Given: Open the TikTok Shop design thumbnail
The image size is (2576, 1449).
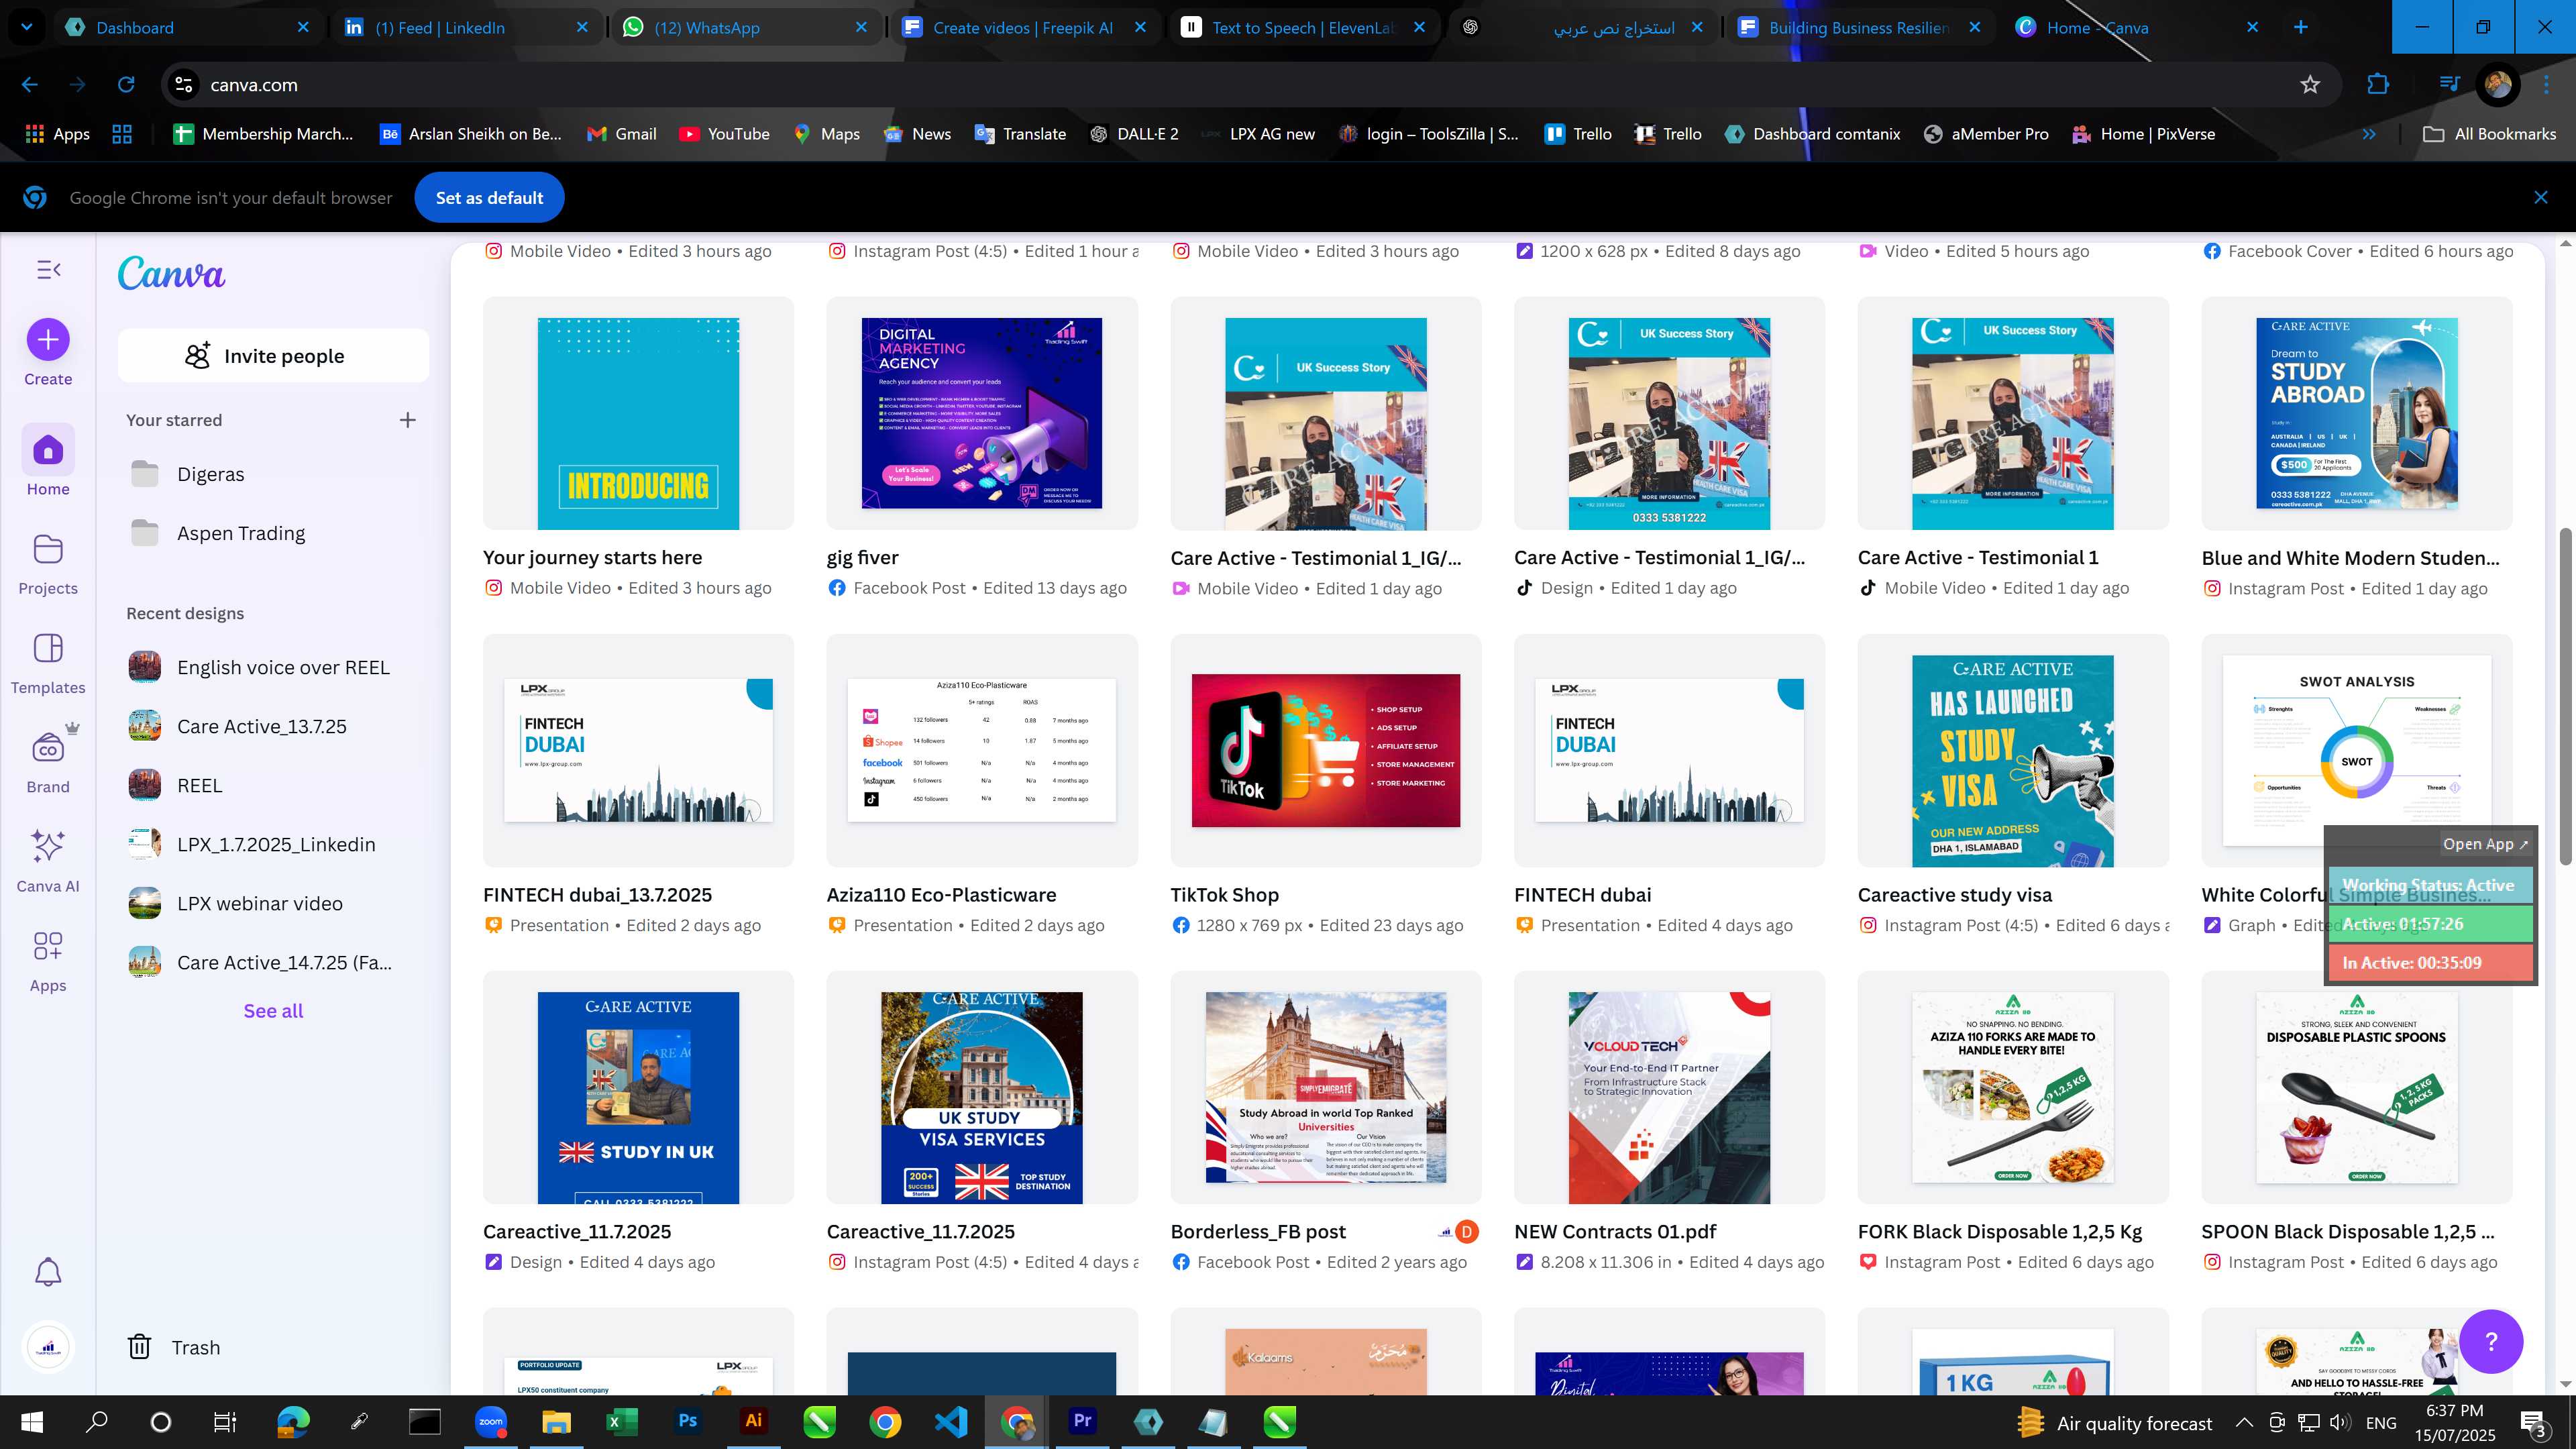Looking at the screenshot, I should pyautogui.click(x=1325, y=750).
